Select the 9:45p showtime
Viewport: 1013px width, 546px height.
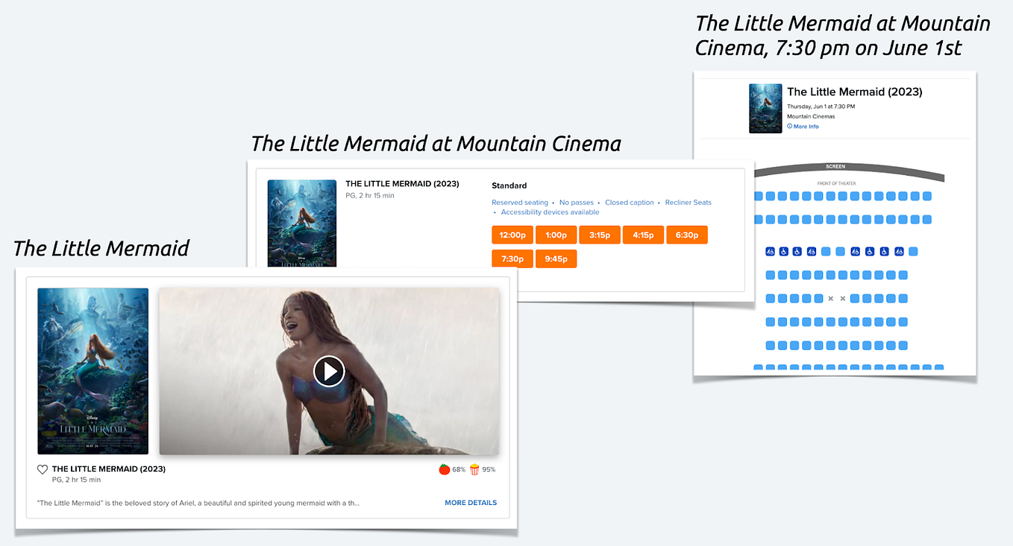(x=556, y=259)
